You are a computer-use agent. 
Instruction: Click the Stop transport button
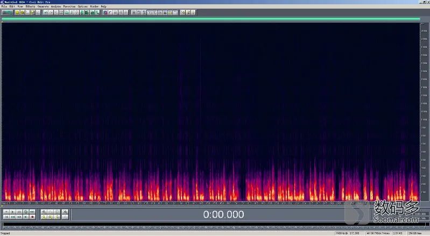[6, 212]
